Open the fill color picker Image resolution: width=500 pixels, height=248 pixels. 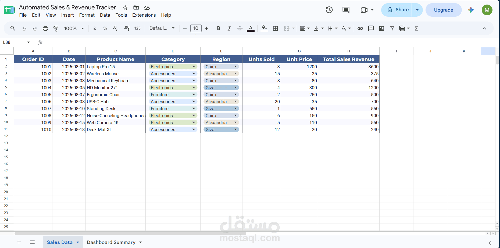click(x=264, y=28)
